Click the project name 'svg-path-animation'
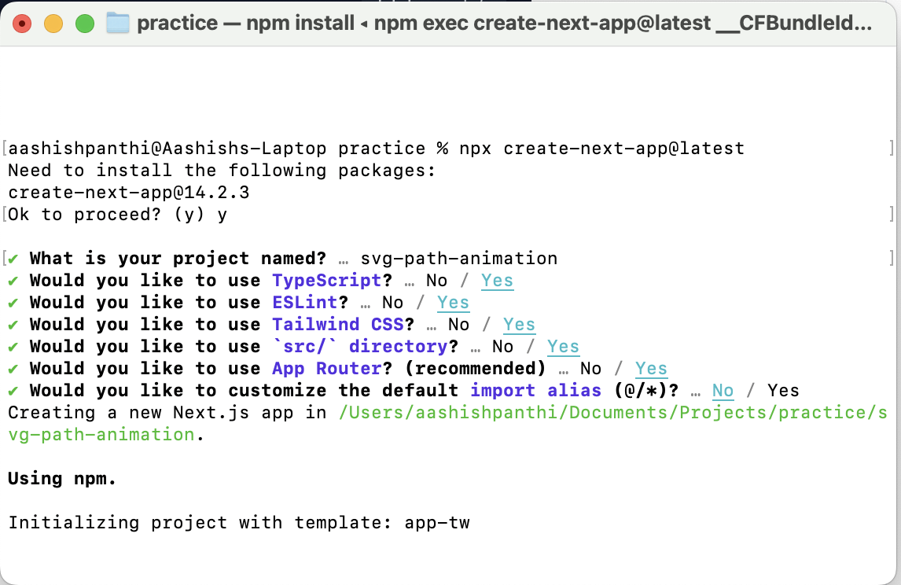 [459, 259]
